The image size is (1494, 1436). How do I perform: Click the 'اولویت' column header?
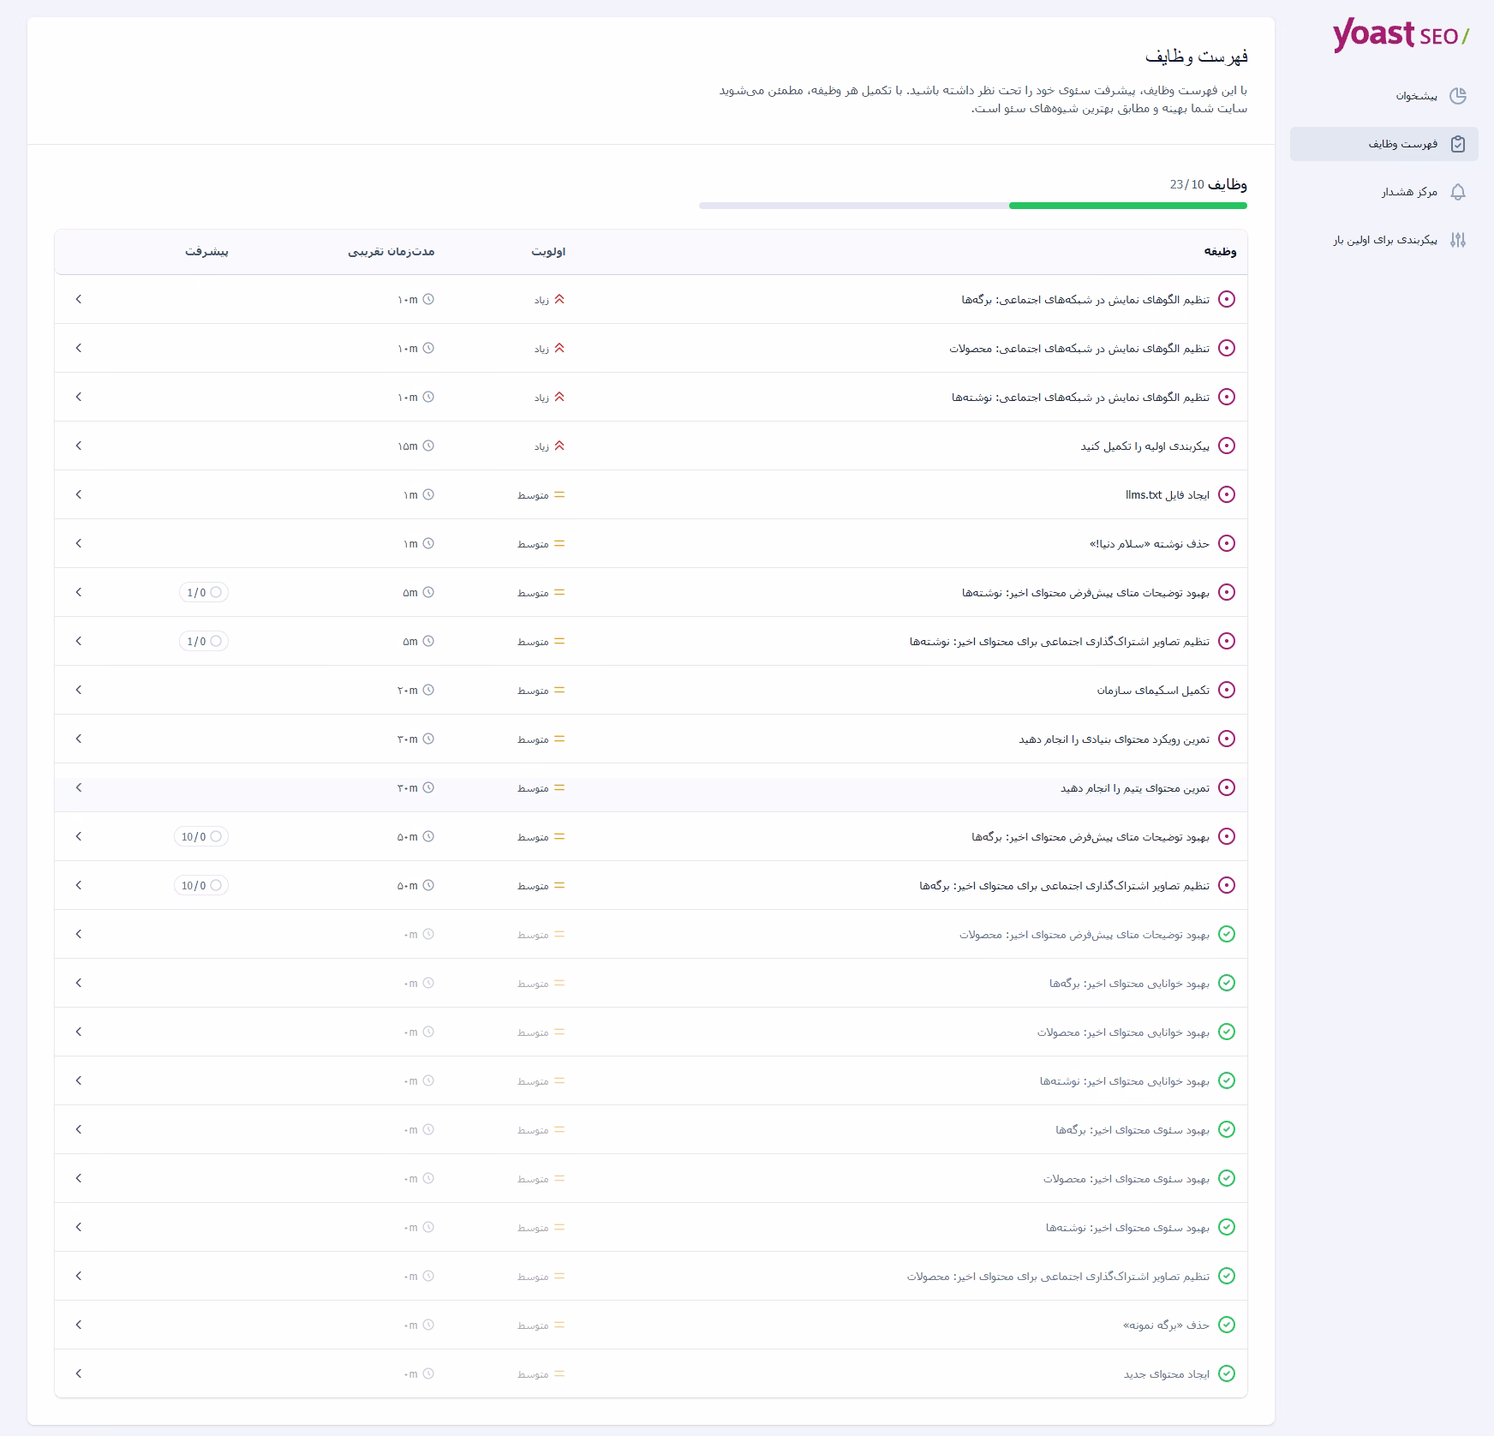click(x=548, y=251)
